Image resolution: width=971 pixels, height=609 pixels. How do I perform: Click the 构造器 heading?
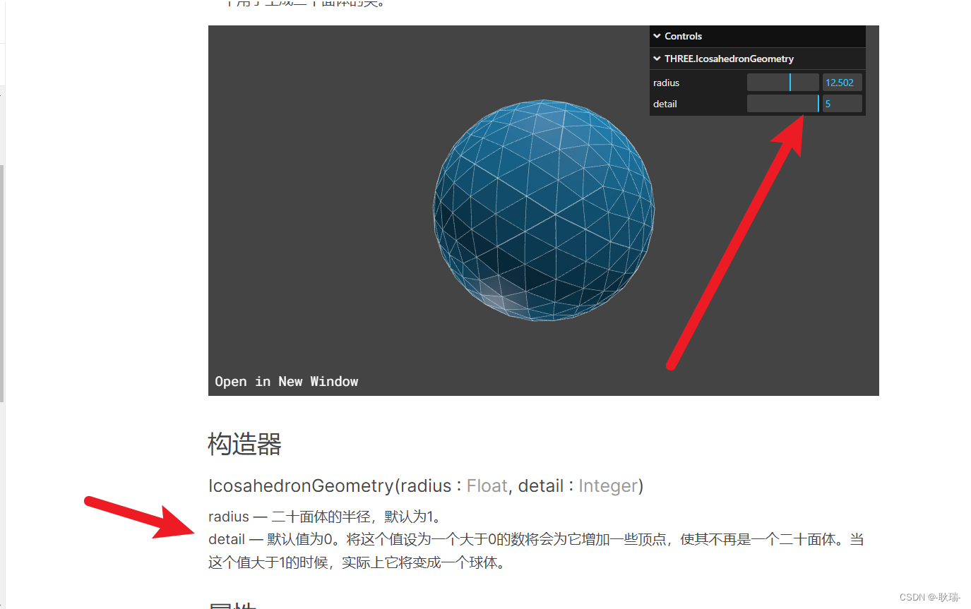tap(245, 445)
